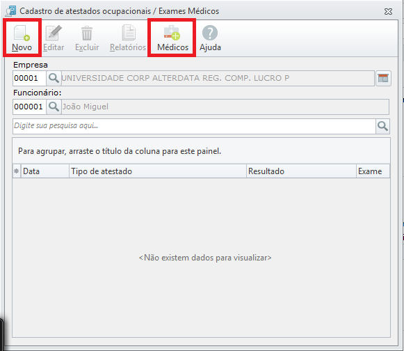Select the Editar pencil icon
Viewport: 404px width, 351px height.
click(x=54, y=33)
